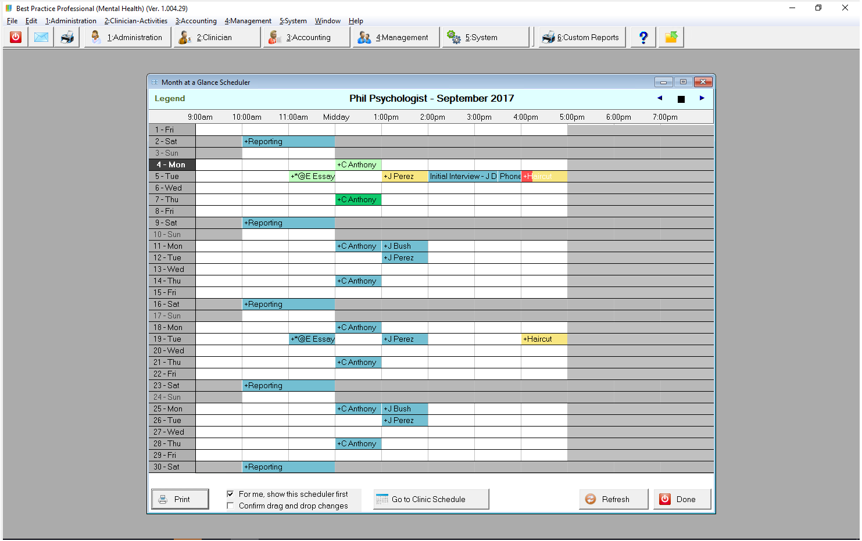This screenshot has width=862, height=541.
Task: Open the 2:Clinician toolbar dropdown
Action: point(217,37)
